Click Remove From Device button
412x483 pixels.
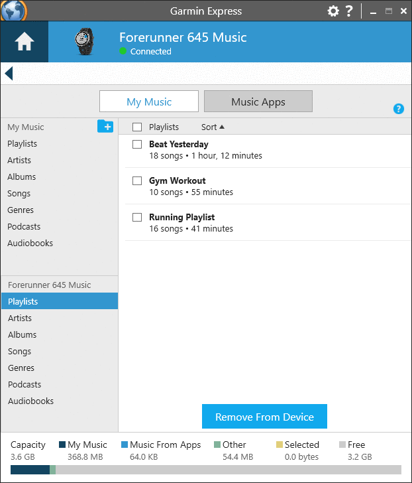264,417
